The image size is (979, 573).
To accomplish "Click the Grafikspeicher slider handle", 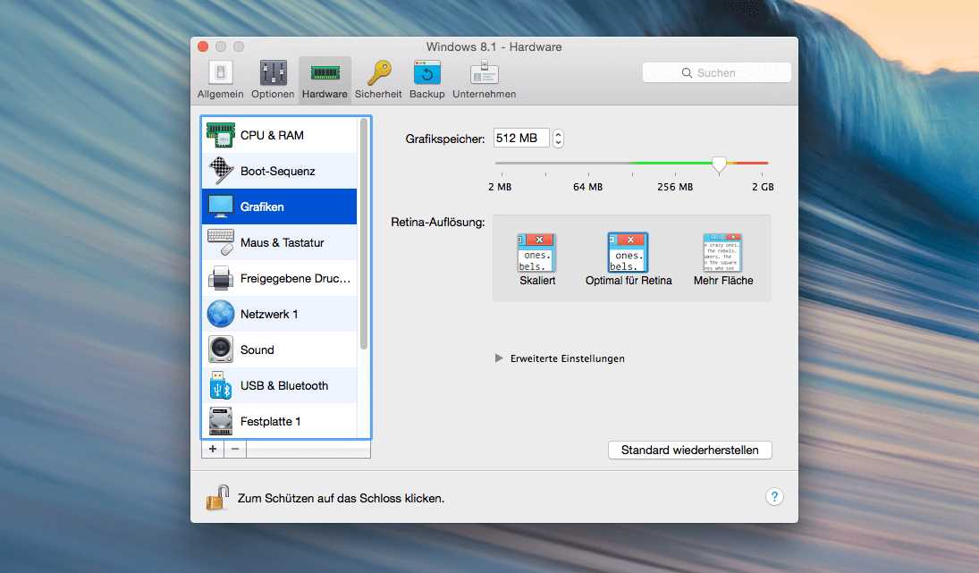I will (719, 164).
